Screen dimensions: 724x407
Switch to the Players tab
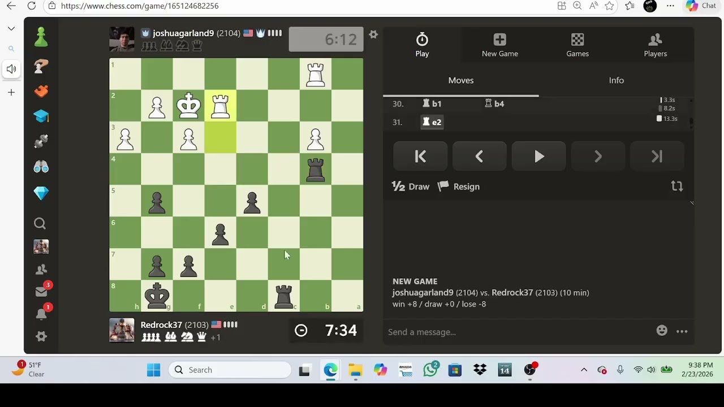(656, 45)
